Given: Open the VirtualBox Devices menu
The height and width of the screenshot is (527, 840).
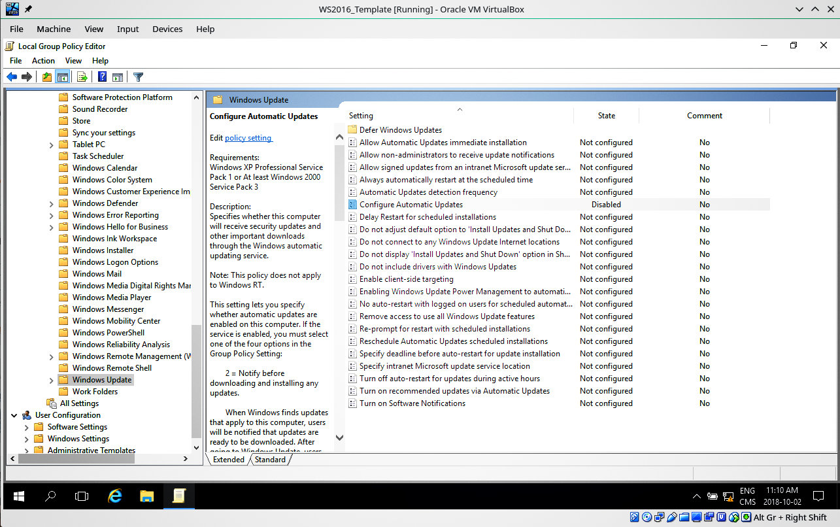Looking at the screenshot, I should pos(167,29).
